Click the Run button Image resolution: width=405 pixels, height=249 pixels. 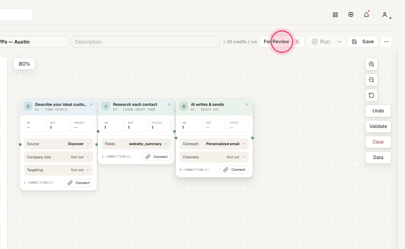point(321,42)
